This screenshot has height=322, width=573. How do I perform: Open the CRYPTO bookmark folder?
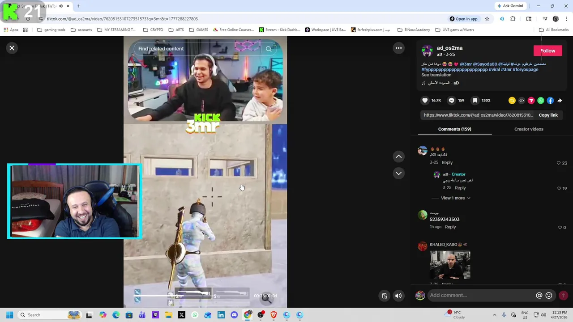(153, 30)
